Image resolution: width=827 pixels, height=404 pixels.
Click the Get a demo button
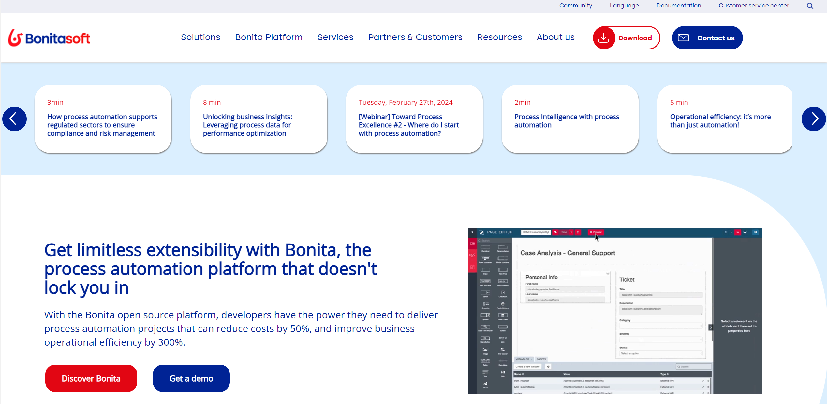click(x=191, y=378)
